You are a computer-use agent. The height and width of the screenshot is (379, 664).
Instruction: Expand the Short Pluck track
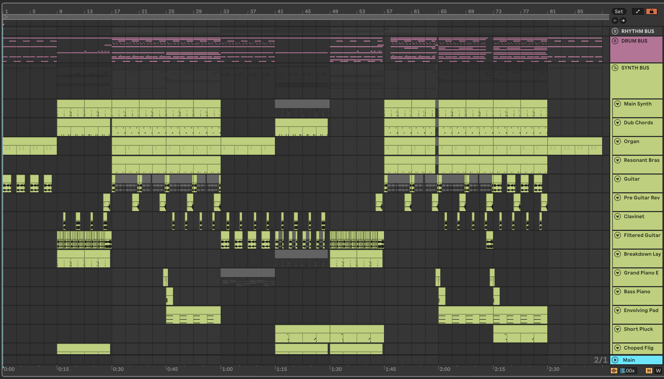tap(618, 329)
